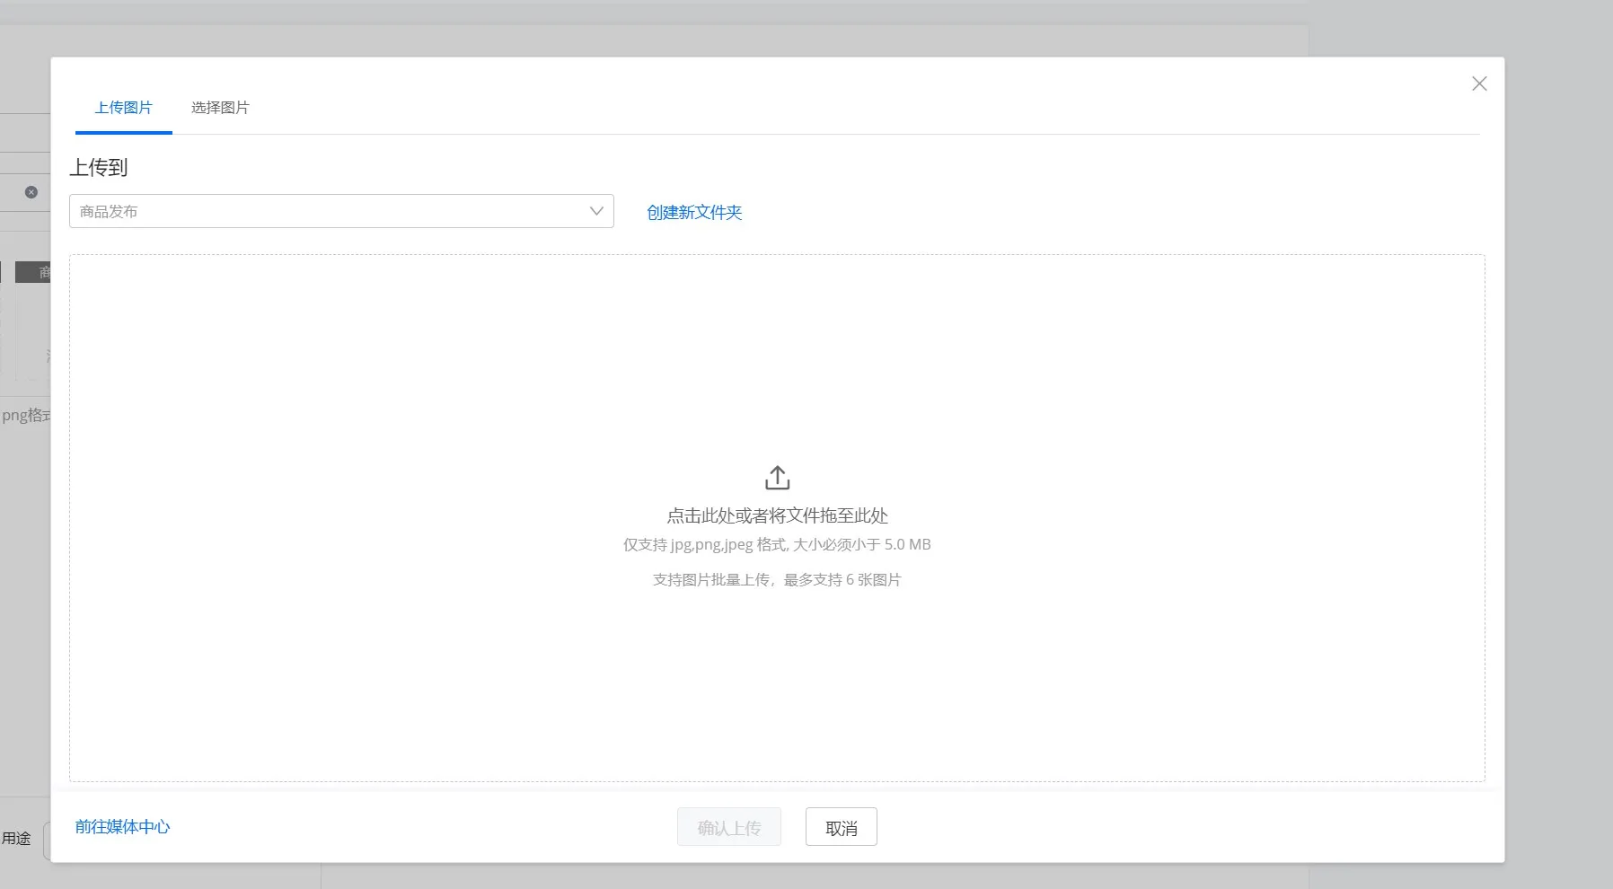Image resolution: width=1613 pixels, height=889 pixels.
Task: Click the 确认上传 button
Action: 729,827
